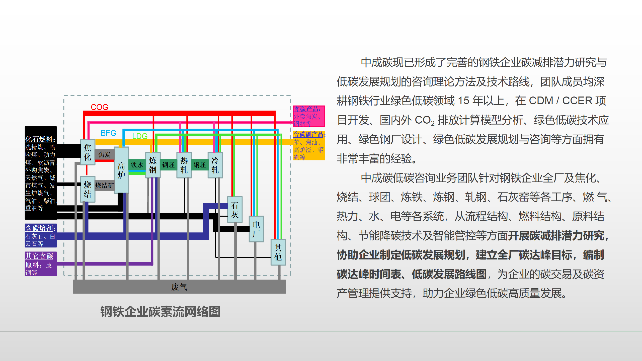Screen dimensions: 642x361
Task: Select the 其他 process box
Action: pos(278,252)
